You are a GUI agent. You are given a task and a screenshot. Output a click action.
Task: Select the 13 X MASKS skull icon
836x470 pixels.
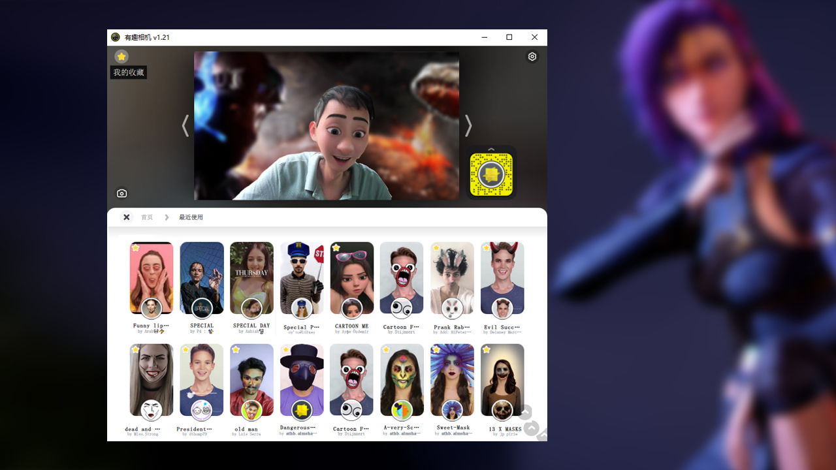coord(502,410)
